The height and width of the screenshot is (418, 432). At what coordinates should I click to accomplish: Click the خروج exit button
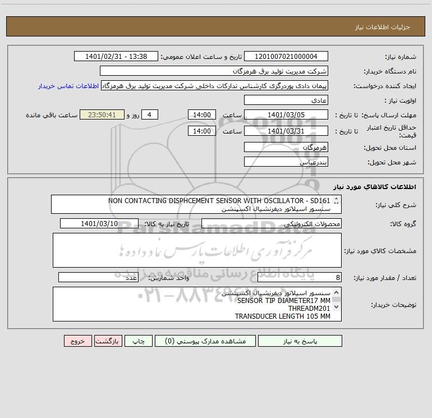point(77,341)
